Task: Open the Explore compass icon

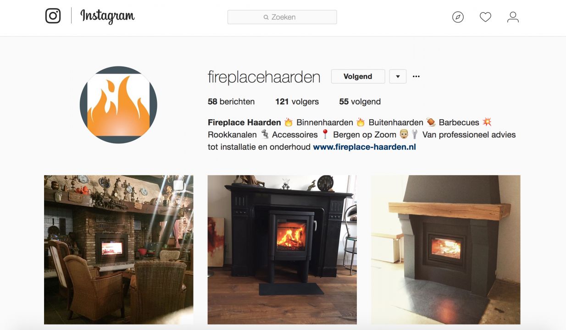Action: (x=458, y=17)
